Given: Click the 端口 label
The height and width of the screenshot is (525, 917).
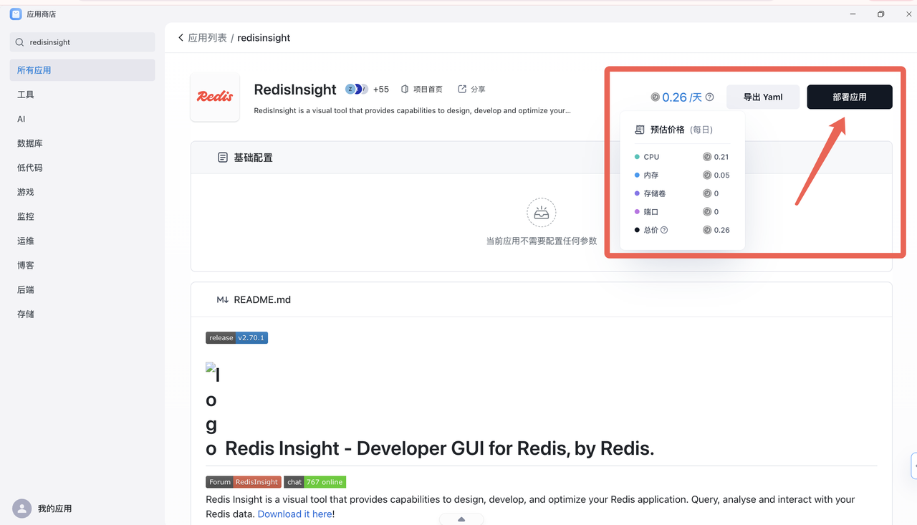Looking at the screenshot, I should (650, 212).
